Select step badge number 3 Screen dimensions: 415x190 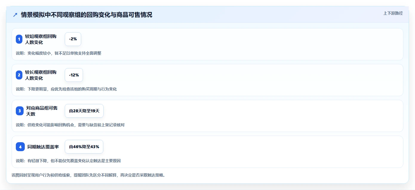[x=20, y=111]
